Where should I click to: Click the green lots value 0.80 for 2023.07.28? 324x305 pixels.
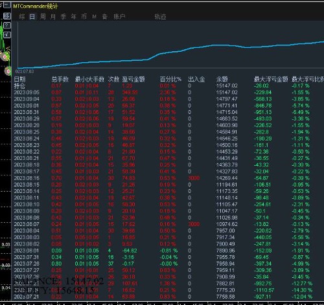tap(56, 264)
